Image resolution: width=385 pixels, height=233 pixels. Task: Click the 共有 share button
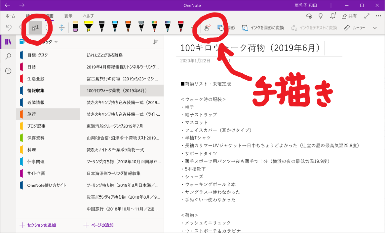349,16
